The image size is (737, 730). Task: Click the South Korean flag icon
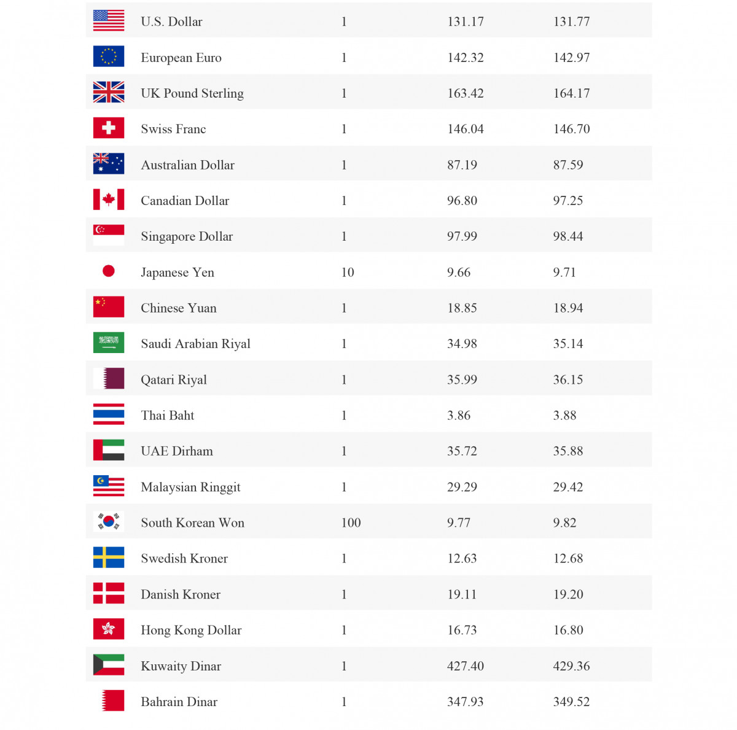109,522
